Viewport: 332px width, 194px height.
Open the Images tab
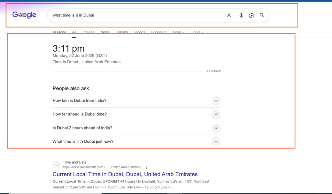[x=88, y=32]
